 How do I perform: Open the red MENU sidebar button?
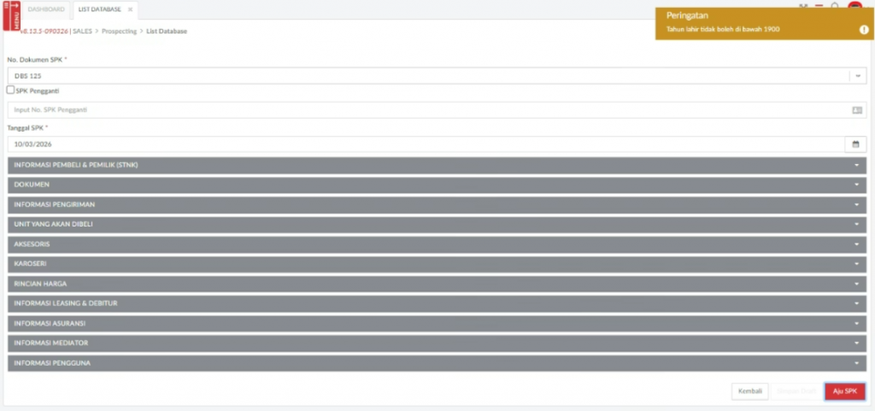point(10,15)
